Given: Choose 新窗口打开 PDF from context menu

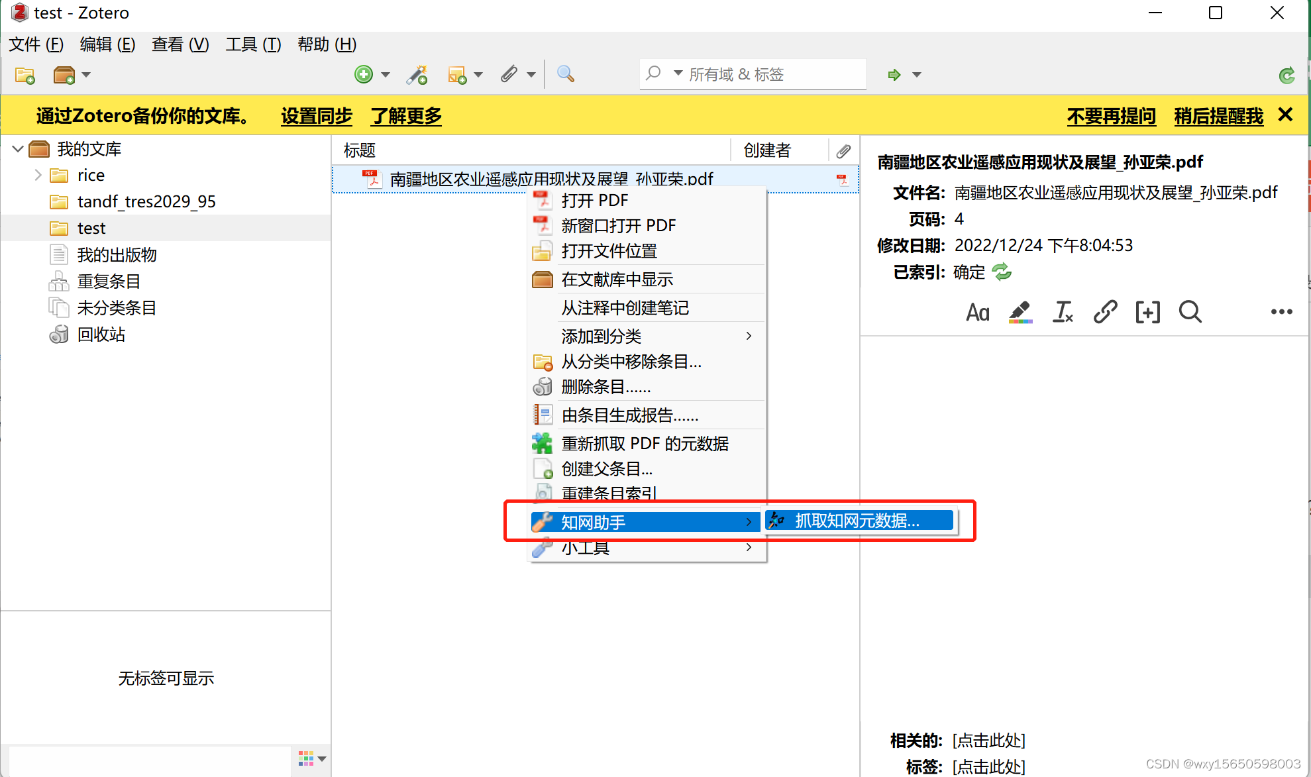Looking at the screenshot, I should (x=647, y=225).
